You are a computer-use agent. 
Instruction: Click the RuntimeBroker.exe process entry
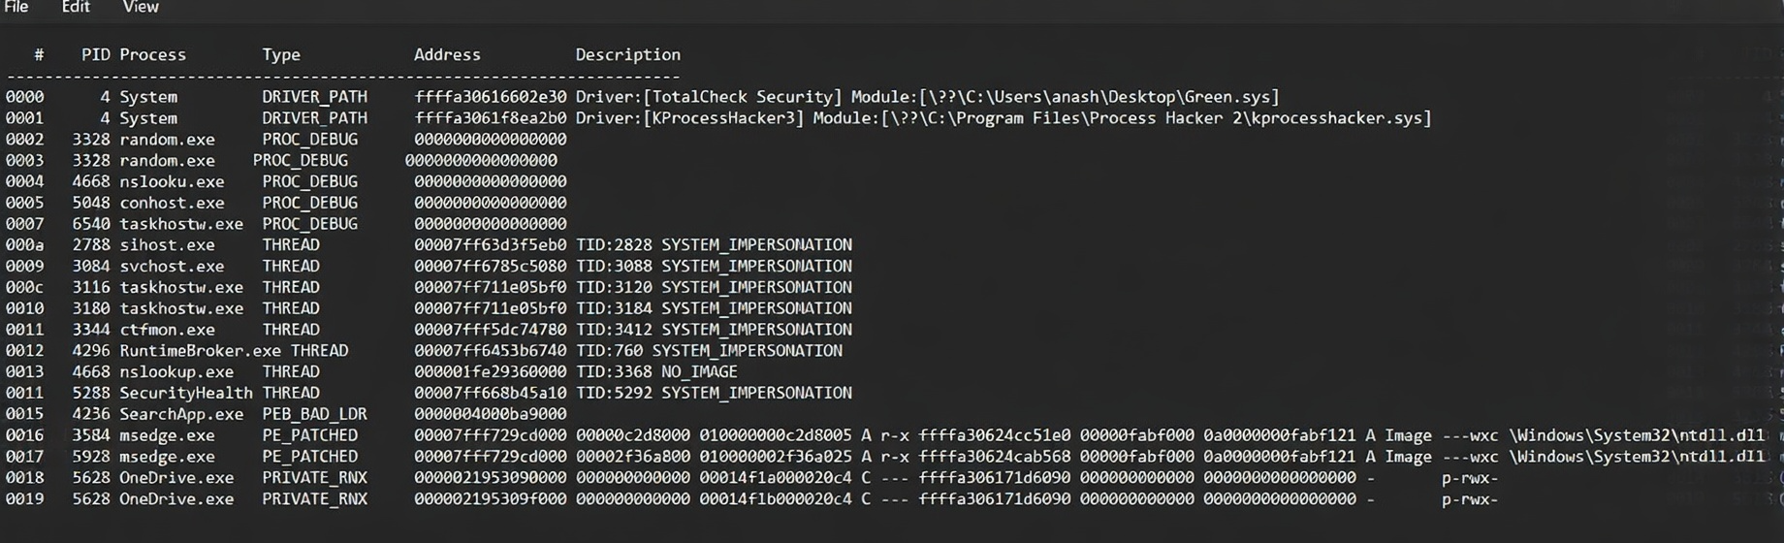tap(200, 351)
